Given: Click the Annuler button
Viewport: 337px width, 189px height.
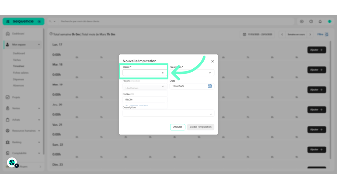Looking at the screenshot, I should [x=177, y=127].
